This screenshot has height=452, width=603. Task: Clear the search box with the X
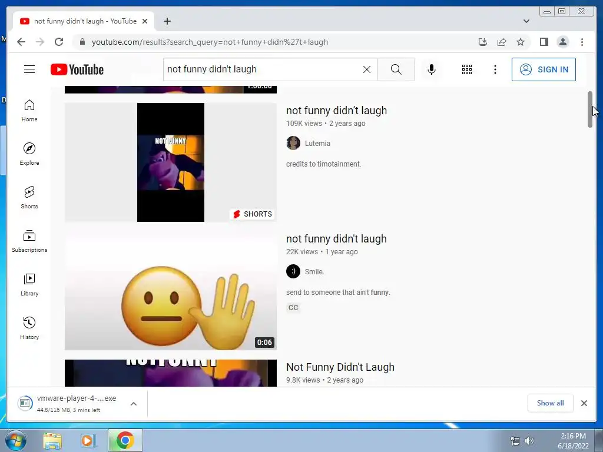tap(367, 69)
